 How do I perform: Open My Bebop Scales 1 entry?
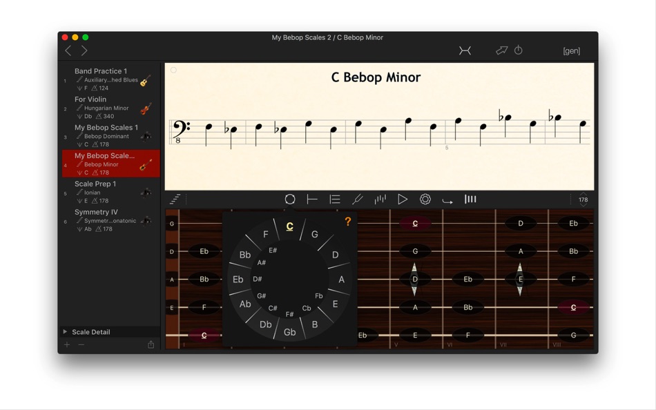(111, 135)
